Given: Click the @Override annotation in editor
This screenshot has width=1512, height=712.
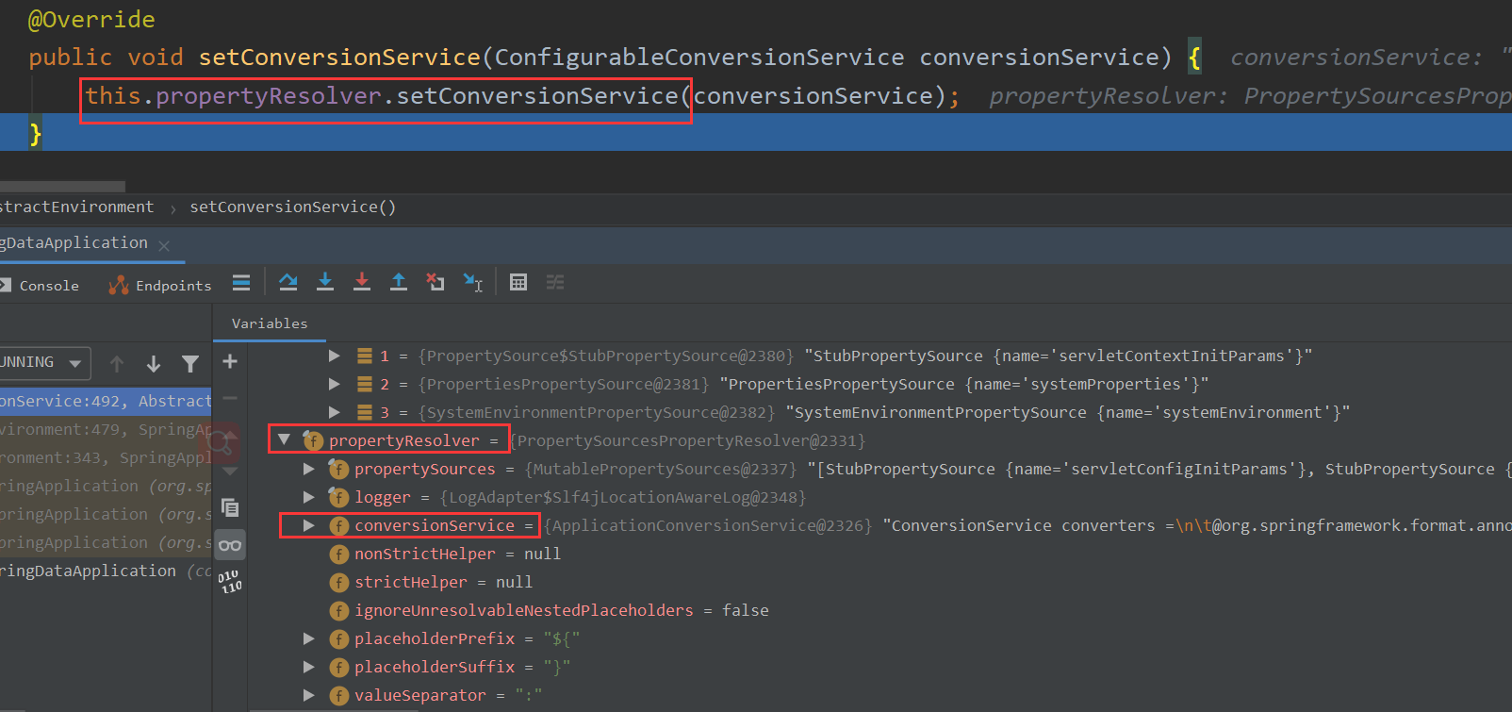Looking at the screenshot, I should pos(91,20).
